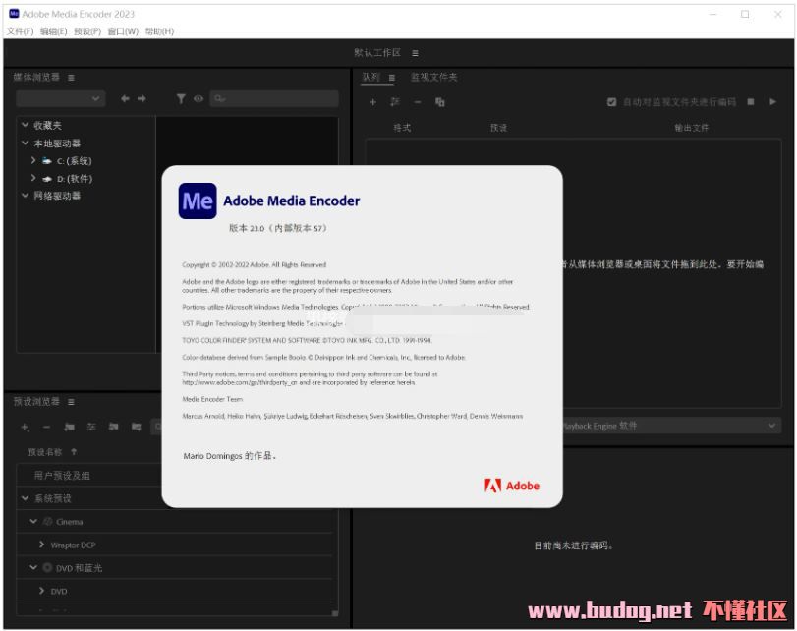
Task: Select the DVD 和蓝光 disc icon
Action: pos(47,567)
